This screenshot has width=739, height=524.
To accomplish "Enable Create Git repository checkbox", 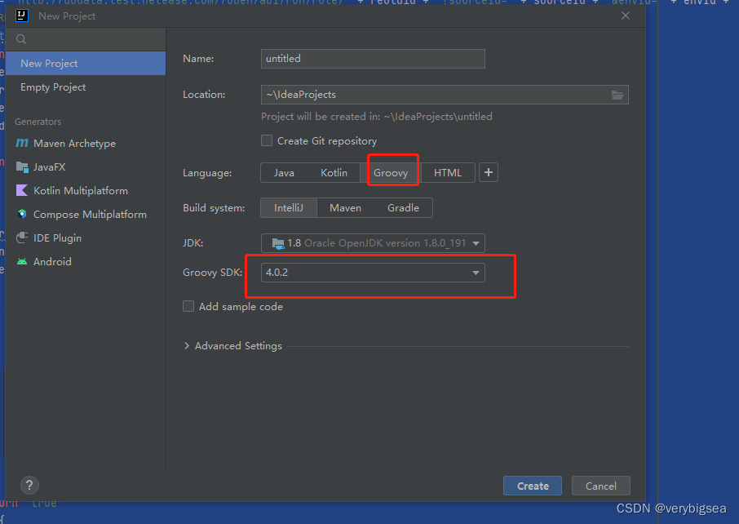I will pos(267,140).
